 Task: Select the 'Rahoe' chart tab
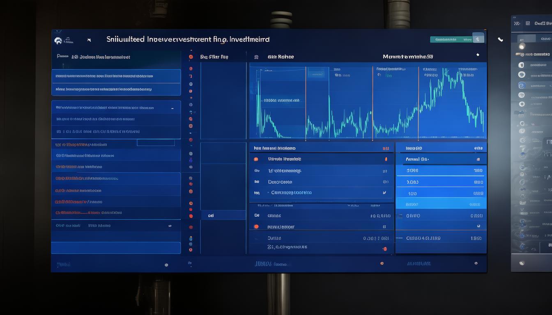pyautogui.click(x=281, y=57)
